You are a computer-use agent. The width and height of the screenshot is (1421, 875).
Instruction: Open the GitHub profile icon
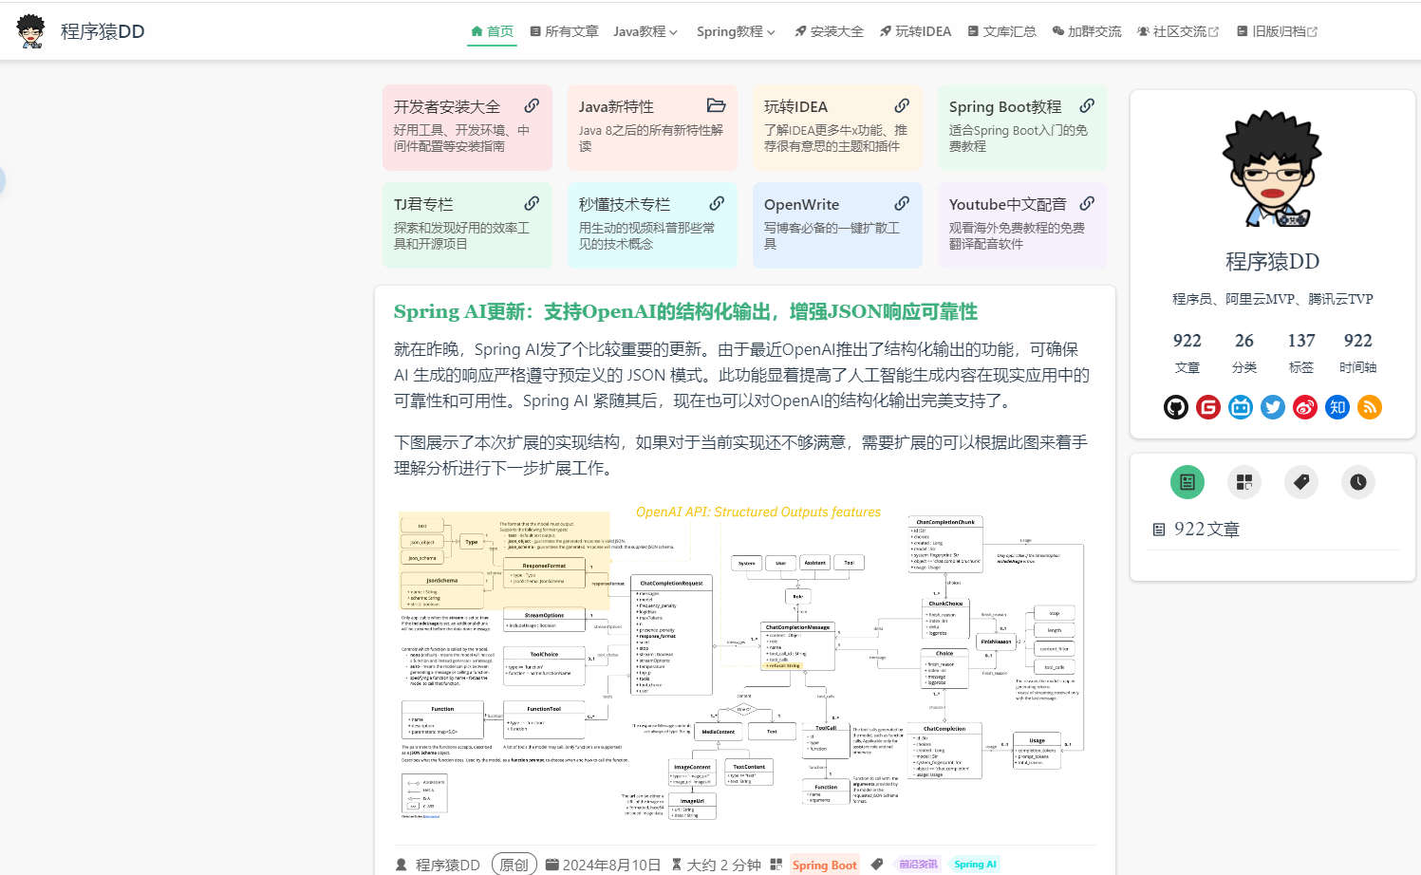[1176, 407]
